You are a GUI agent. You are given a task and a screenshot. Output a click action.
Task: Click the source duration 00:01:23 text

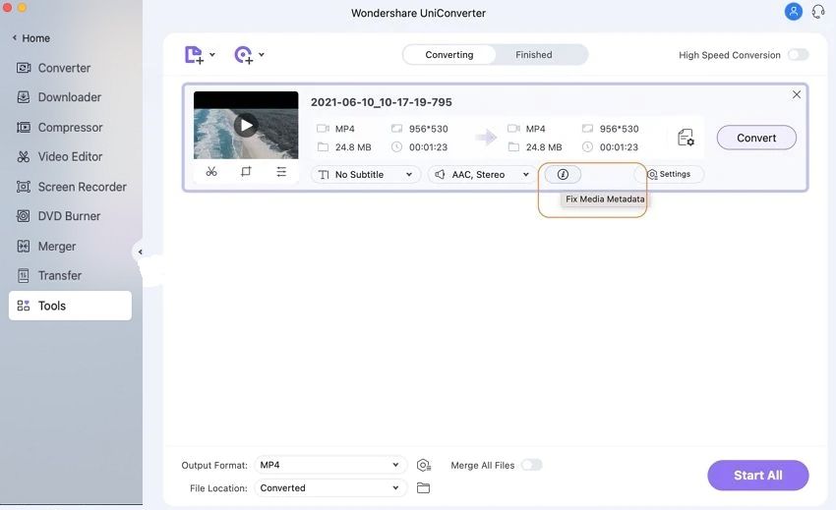tap(428, 147)
